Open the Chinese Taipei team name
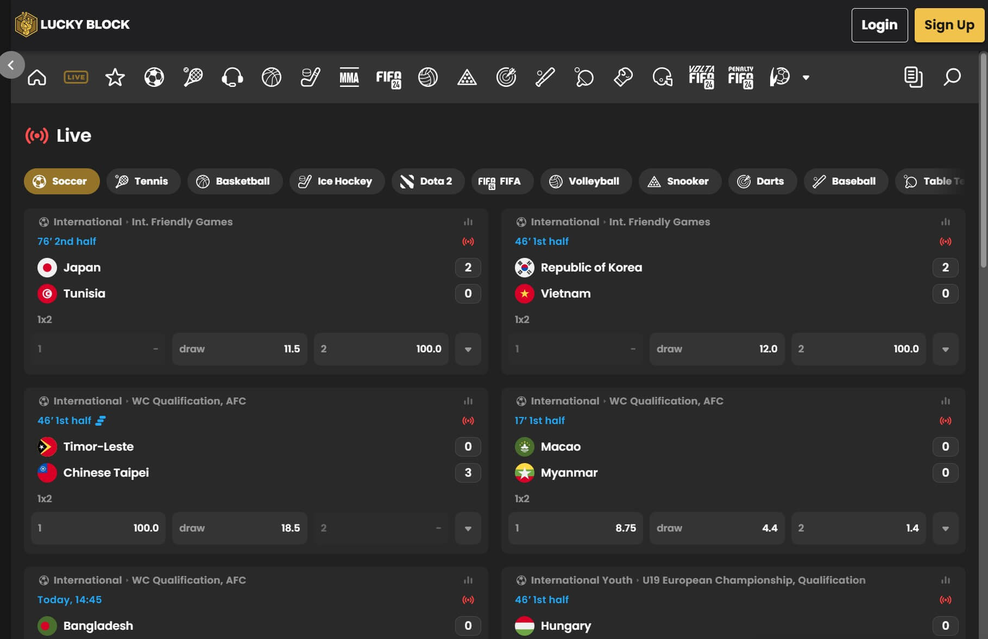 coord(106,473)
